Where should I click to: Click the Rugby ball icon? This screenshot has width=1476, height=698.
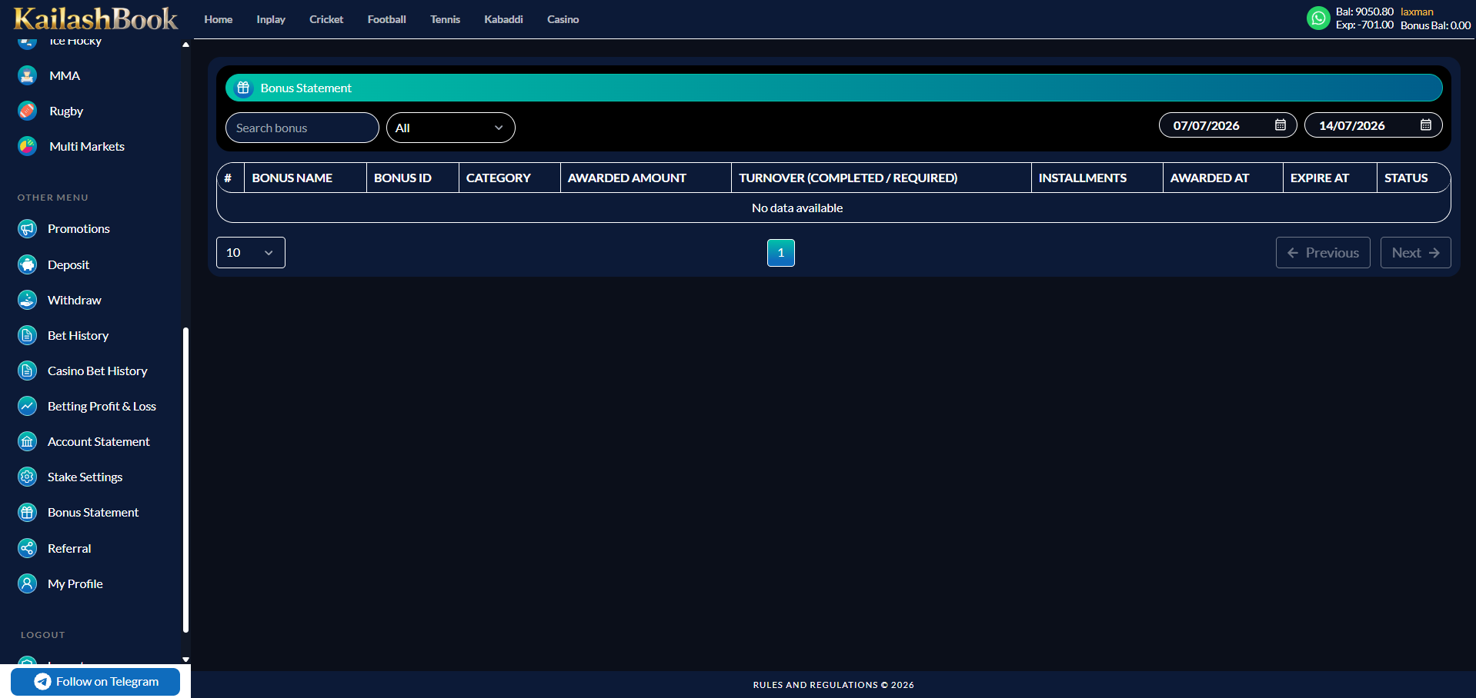[x=28, y=111]
